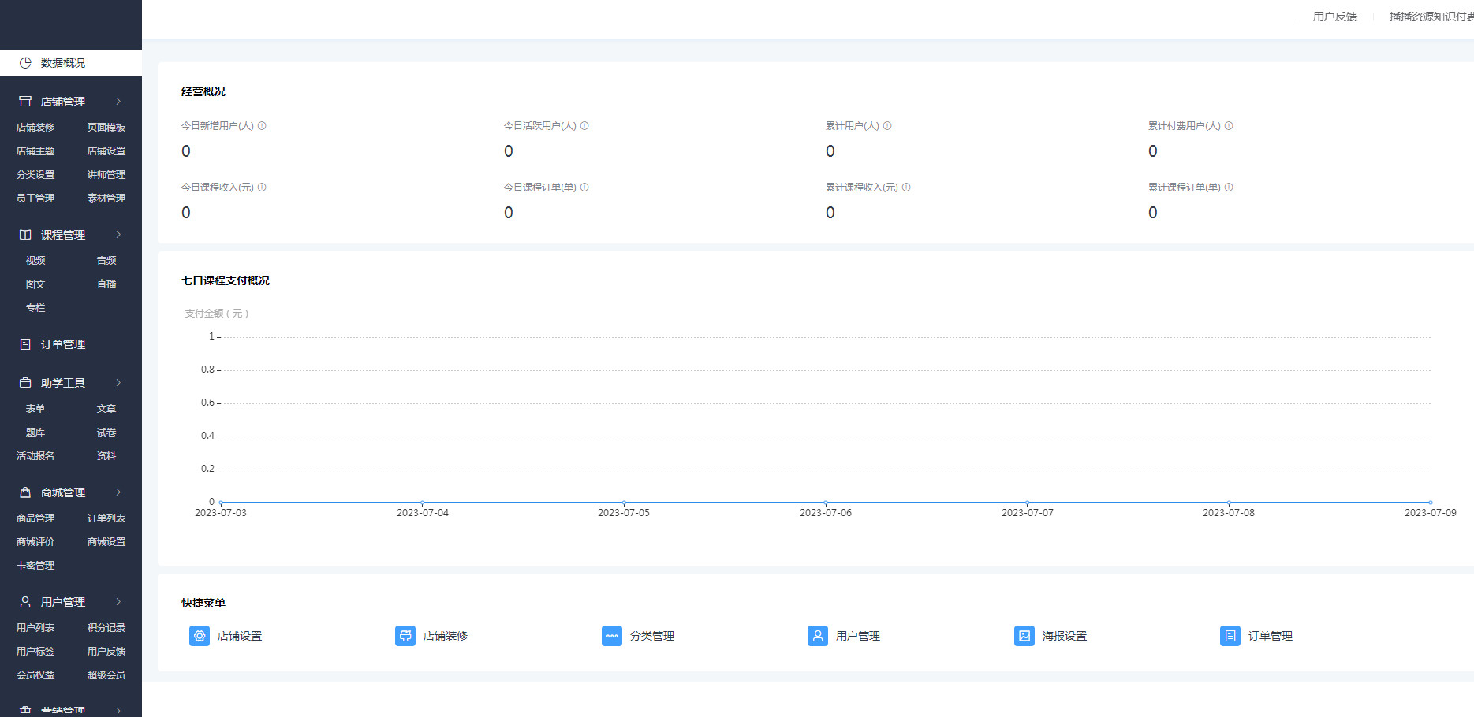Collapse the 商城管理 section chevron
Screen dimensions: 1474x717
click(118, 492)
